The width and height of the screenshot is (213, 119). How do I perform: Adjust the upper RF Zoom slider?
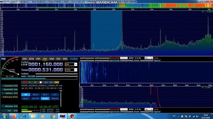tap(127, 60)
